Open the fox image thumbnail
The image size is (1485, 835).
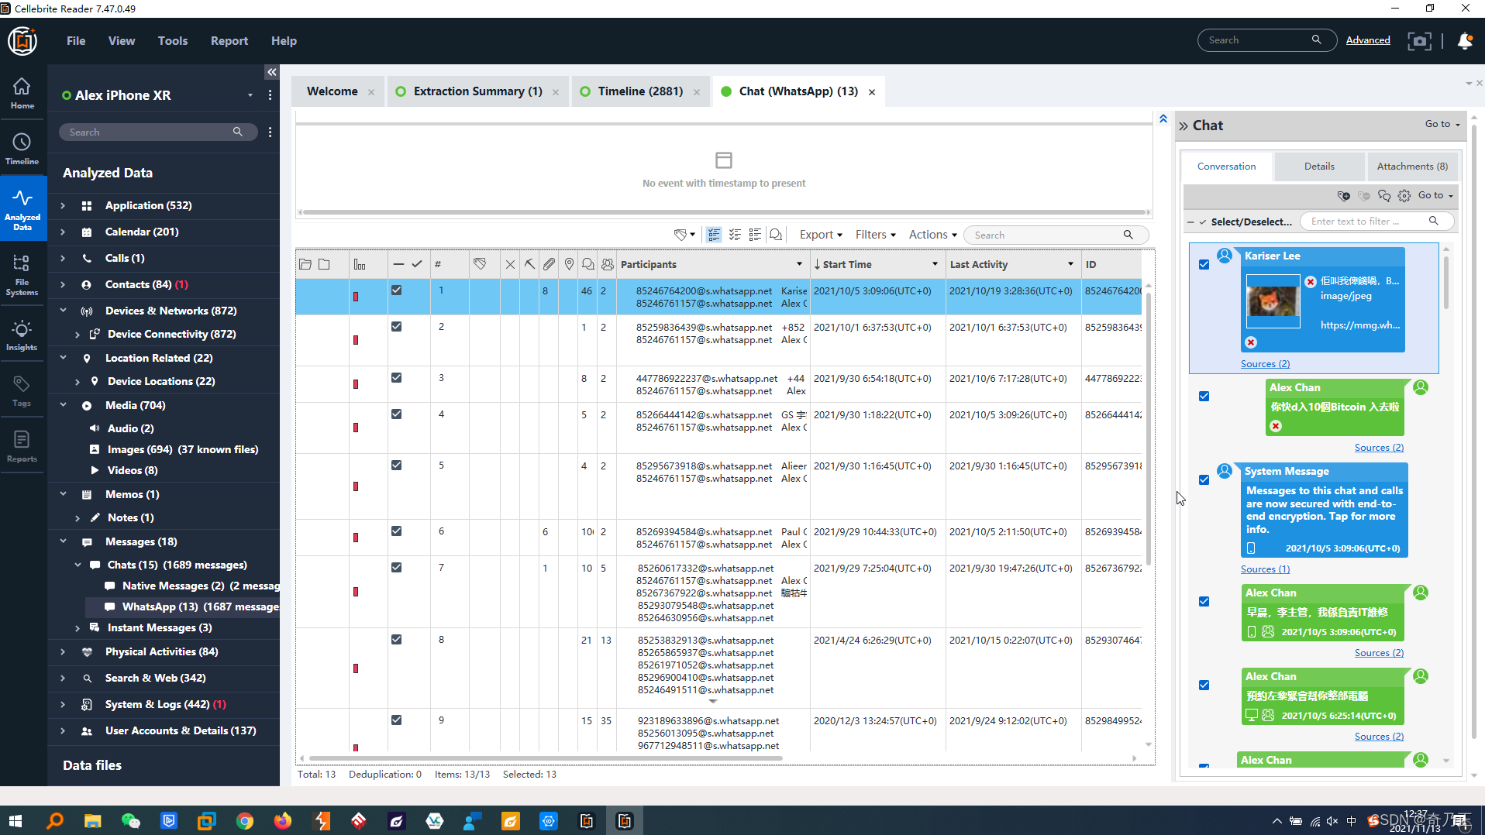pyautogui.click(x=1273, y=301)
